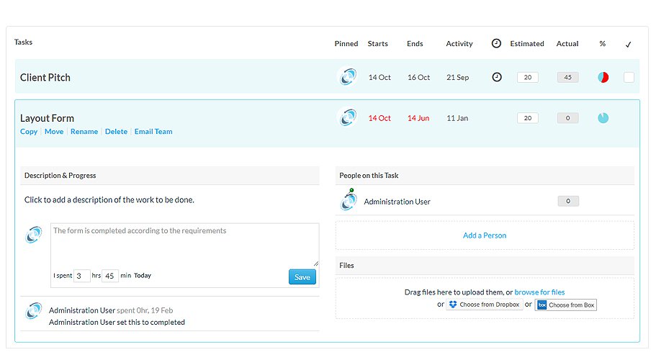The image size is (656, 360).
Task: Open the browse for files link
Action: pos(539,292)
